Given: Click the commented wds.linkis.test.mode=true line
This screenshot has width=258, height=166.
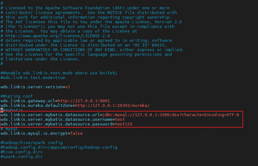Looking at the screenshot, I should tap(33, 77).
